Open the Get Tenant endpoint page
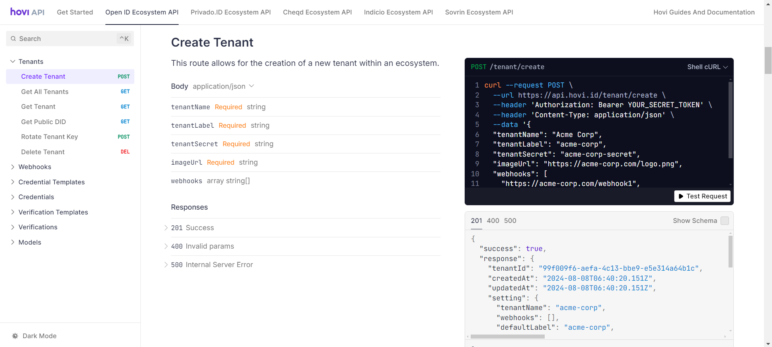Viewport: 772px width, 347px height. pos(38,106)
